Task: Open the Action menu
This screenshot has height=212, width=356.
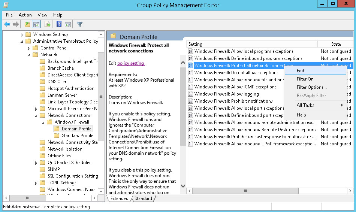Action: tap(25, 15)
